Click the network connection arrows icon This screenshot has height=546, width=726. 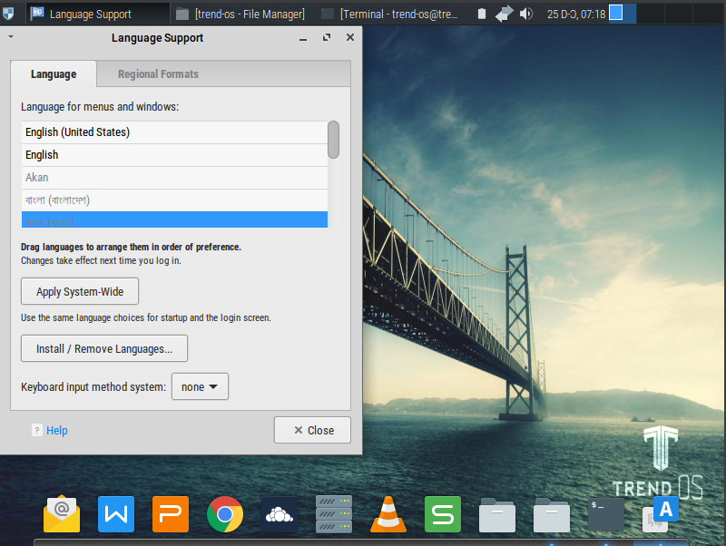click(504, 14)
